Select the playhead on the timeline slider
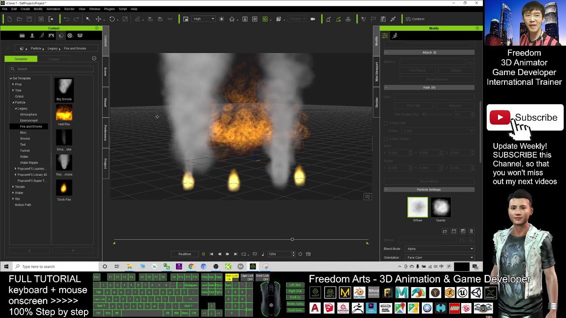This screenshot has height=318, width=566. (292, 239)
